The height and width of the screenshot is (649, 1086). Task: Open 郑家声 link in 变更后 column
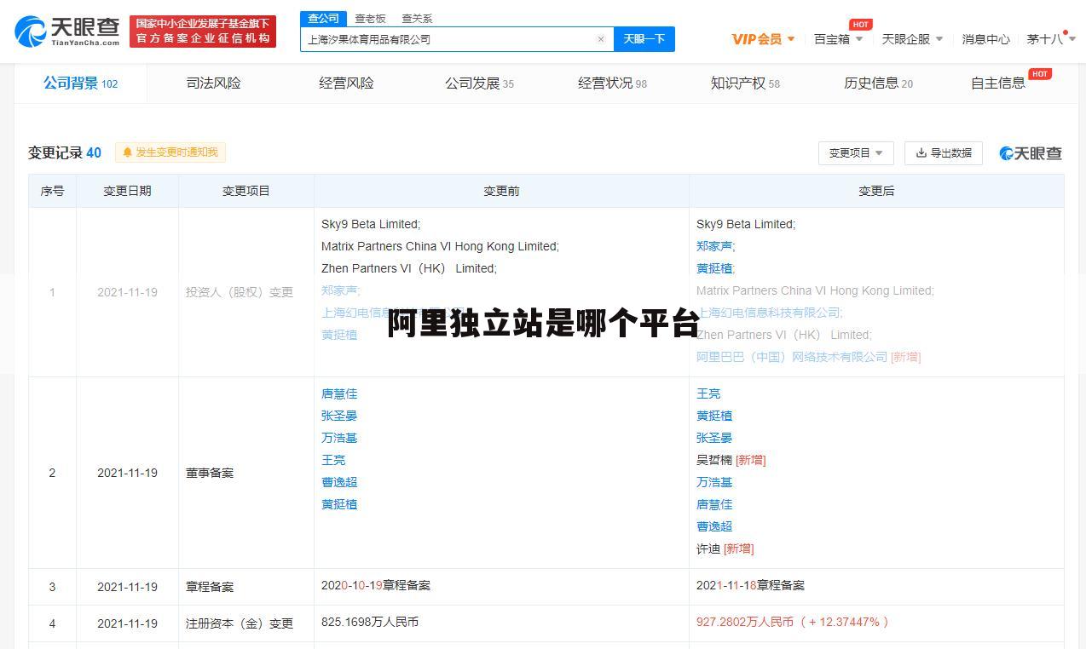714,246
